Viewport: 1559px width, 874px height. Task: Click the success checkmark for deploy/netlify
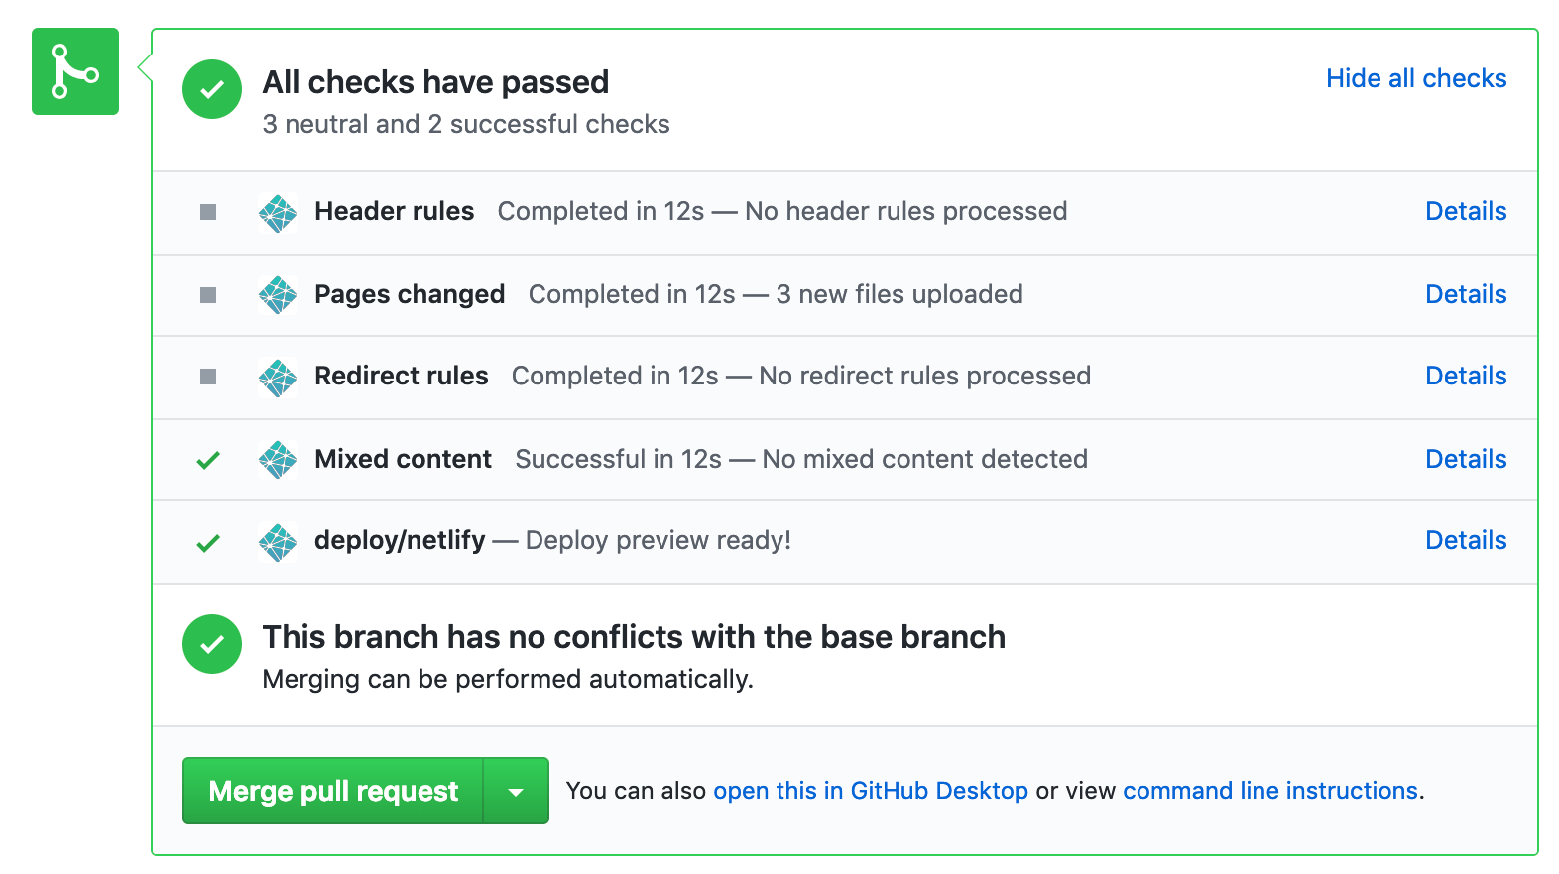pyautogui.click(x=208, y=543)
